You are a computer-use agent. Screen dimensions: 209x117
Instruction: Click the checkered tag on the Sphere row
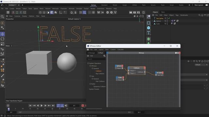[177, 21]
